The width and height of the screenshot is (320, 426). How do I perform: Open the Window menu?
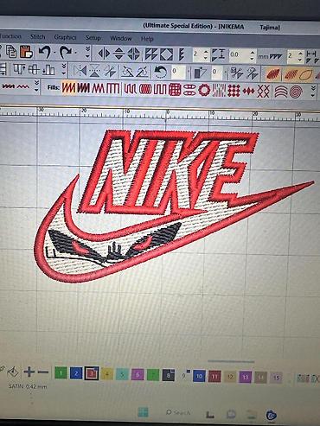click(121, 38)
